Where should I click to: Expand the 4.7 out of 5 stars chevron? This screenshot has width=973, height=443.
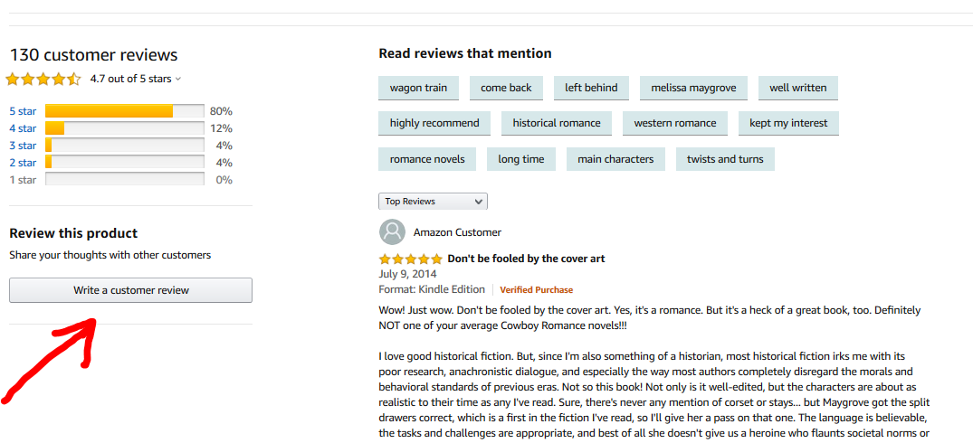(x=178, y=80)
